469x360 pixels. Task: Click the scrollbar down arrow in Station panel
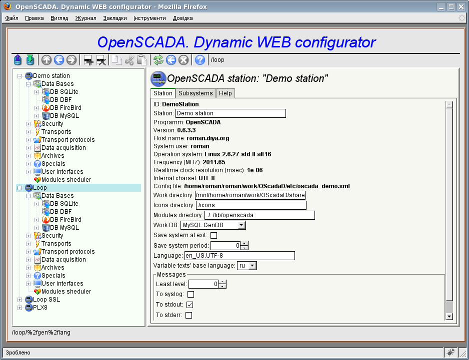(449, 317)
